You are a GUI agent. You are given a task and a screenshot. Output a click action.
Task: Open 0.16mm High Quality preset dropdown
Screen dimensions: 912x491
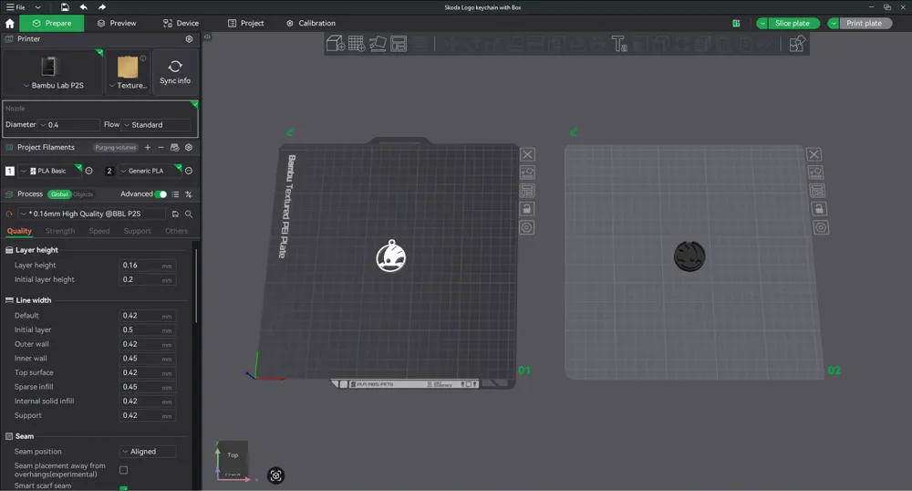92,214
